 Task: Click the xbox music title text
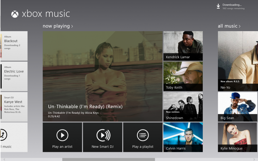click(x=46, y=14)
